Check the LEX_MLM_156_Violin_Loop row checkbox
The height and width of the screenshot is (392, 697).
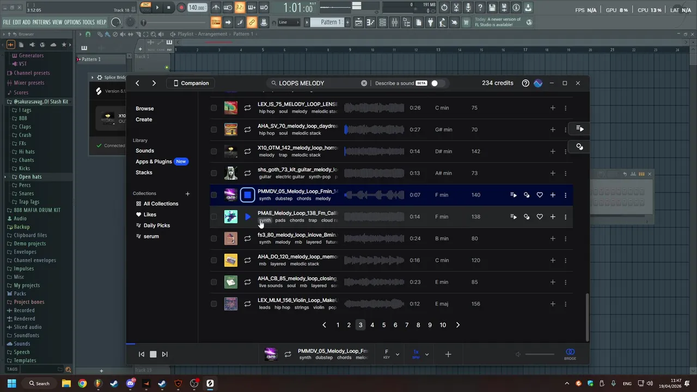214,304
